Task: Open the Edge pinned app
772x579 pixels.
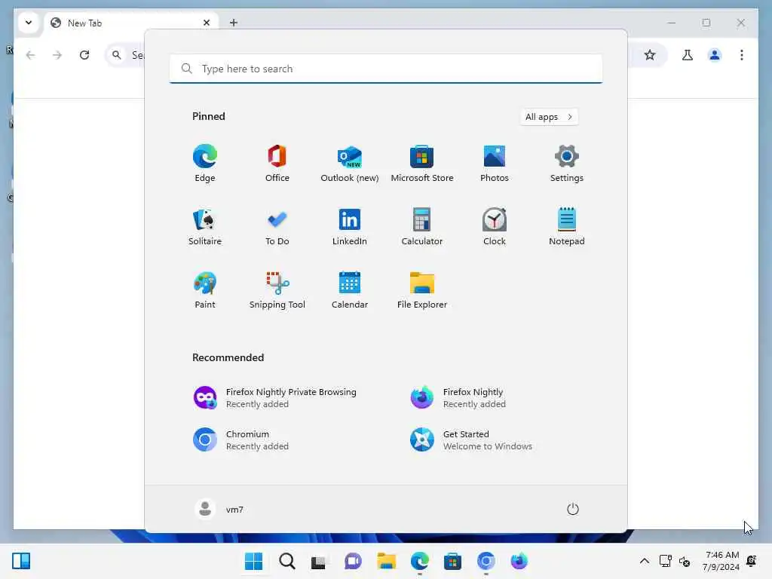Action: [x=205, y=164]
